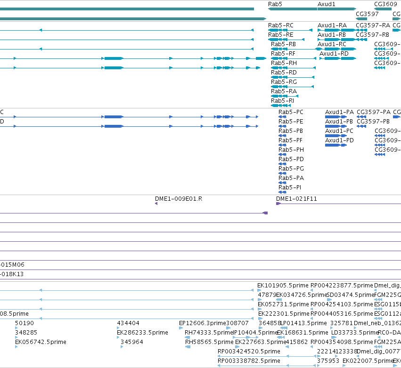This screenshot has width=401, height=368.
Task: Click clone DME1-021F11
Action: click(x=296, y=199)
